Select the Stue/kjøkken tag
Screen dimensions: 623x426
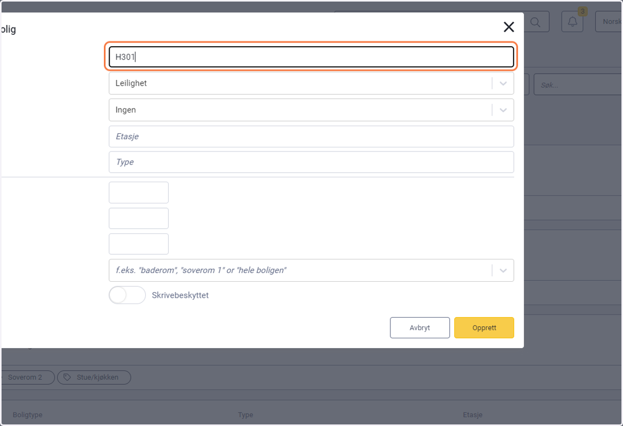click(94, 377)
